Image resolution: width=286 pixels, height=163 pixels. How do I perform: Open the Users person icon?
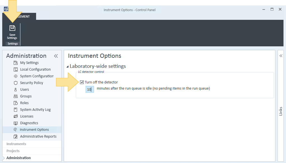(x=16, y=90)
